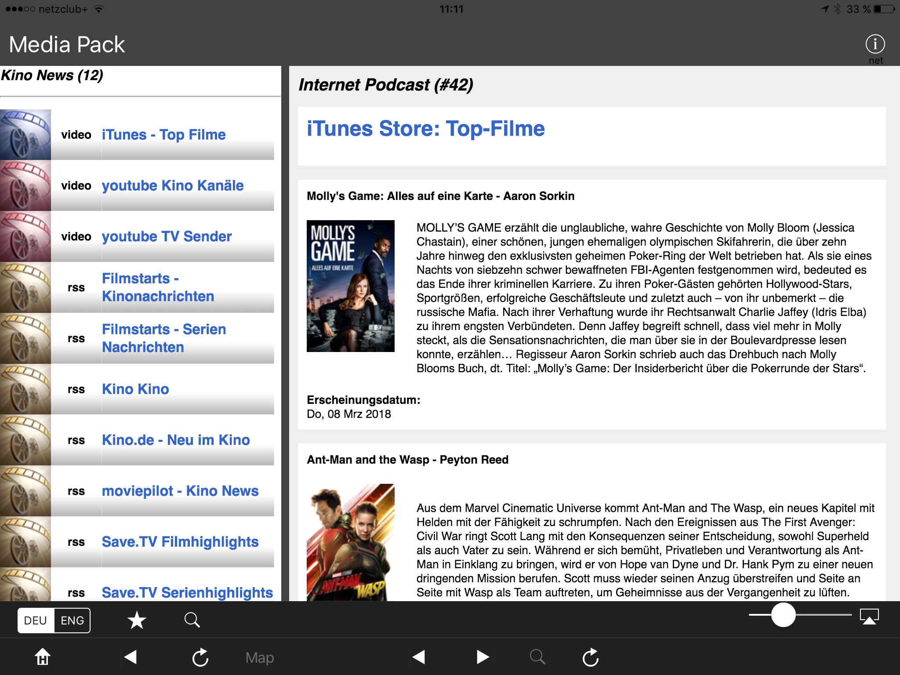Tap the Erscheinungsdatum Do, 08 Mrz 2018 text

pyautogui.click(x=363, y=407)
